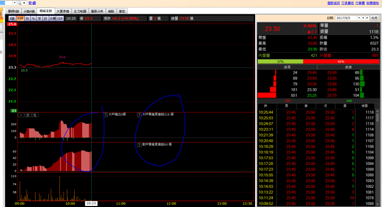Viewport: 382px width, 207px height.
Task: Open the stock code dropdown arrow
Action: 15,3
